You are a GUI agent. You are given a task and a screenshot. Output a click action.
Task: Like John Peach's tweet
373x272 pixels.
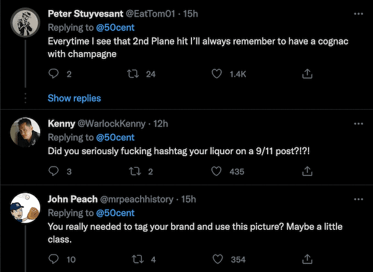[x=217, y=260]
